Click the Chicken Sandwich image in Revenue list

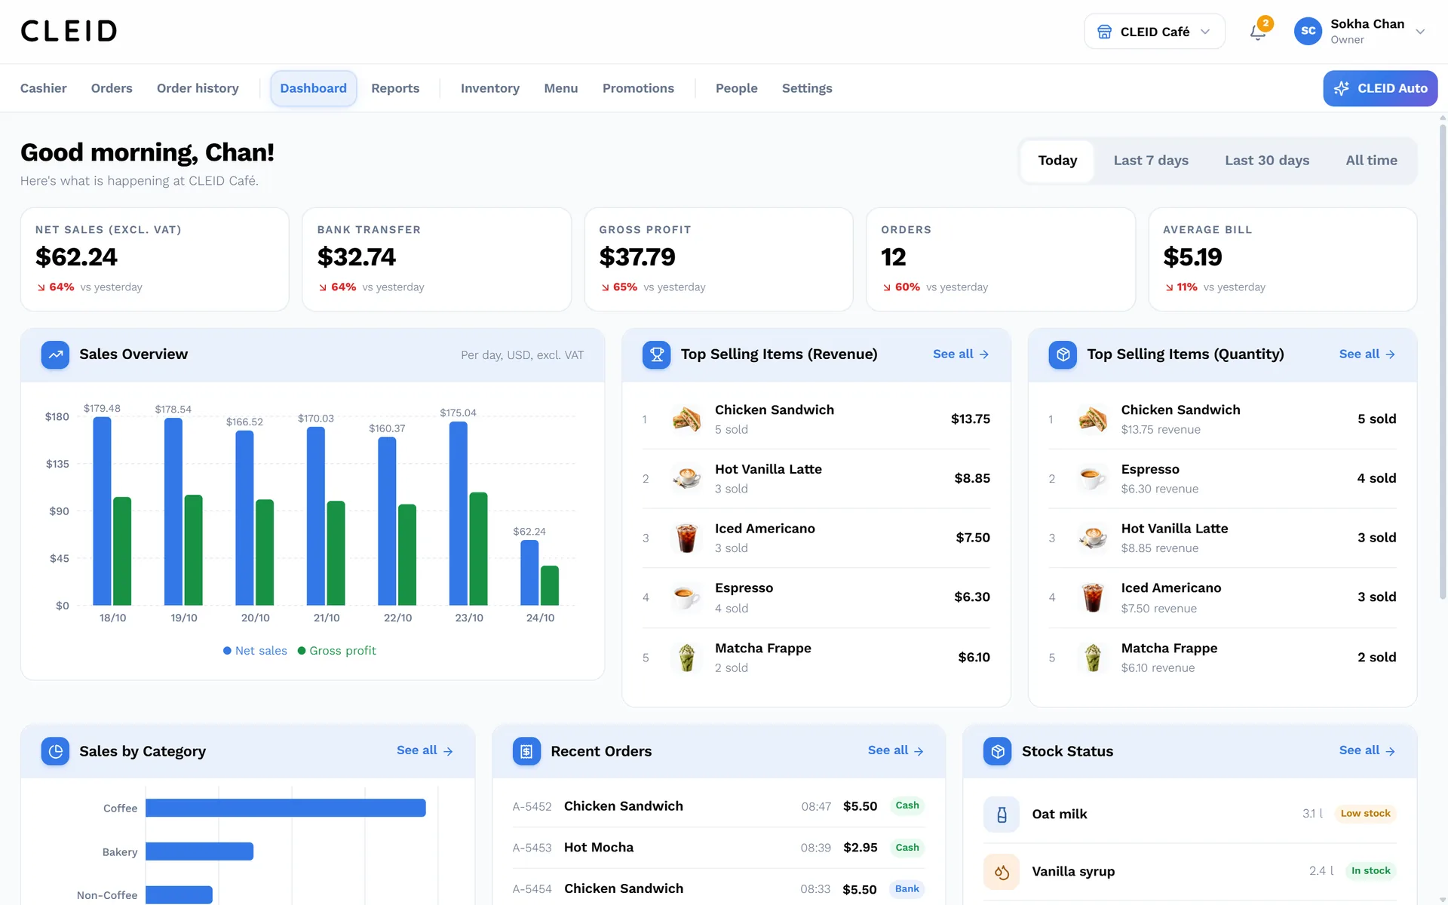[x=686, y=419]
